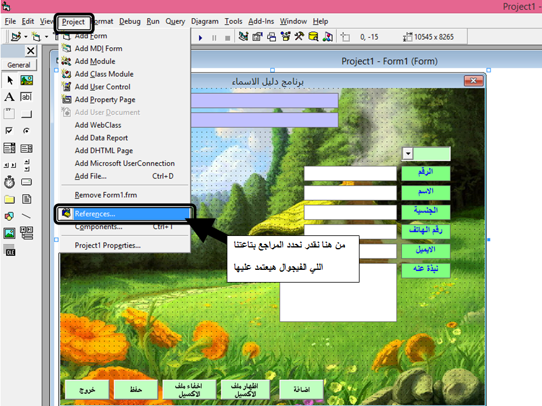Select the Data control tool
Screen dimensions: 542x406
click(27, 233)
